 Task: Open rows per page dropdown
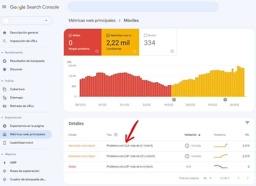(x=208, y=178)
